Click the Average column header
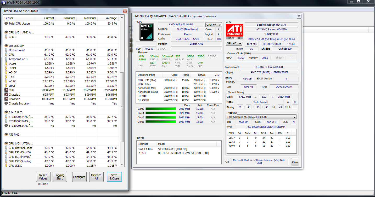 [108, 18]
